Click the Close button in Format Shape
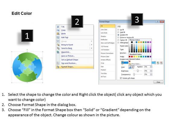Viewport: 169px width, 127px height. [158, 82]
